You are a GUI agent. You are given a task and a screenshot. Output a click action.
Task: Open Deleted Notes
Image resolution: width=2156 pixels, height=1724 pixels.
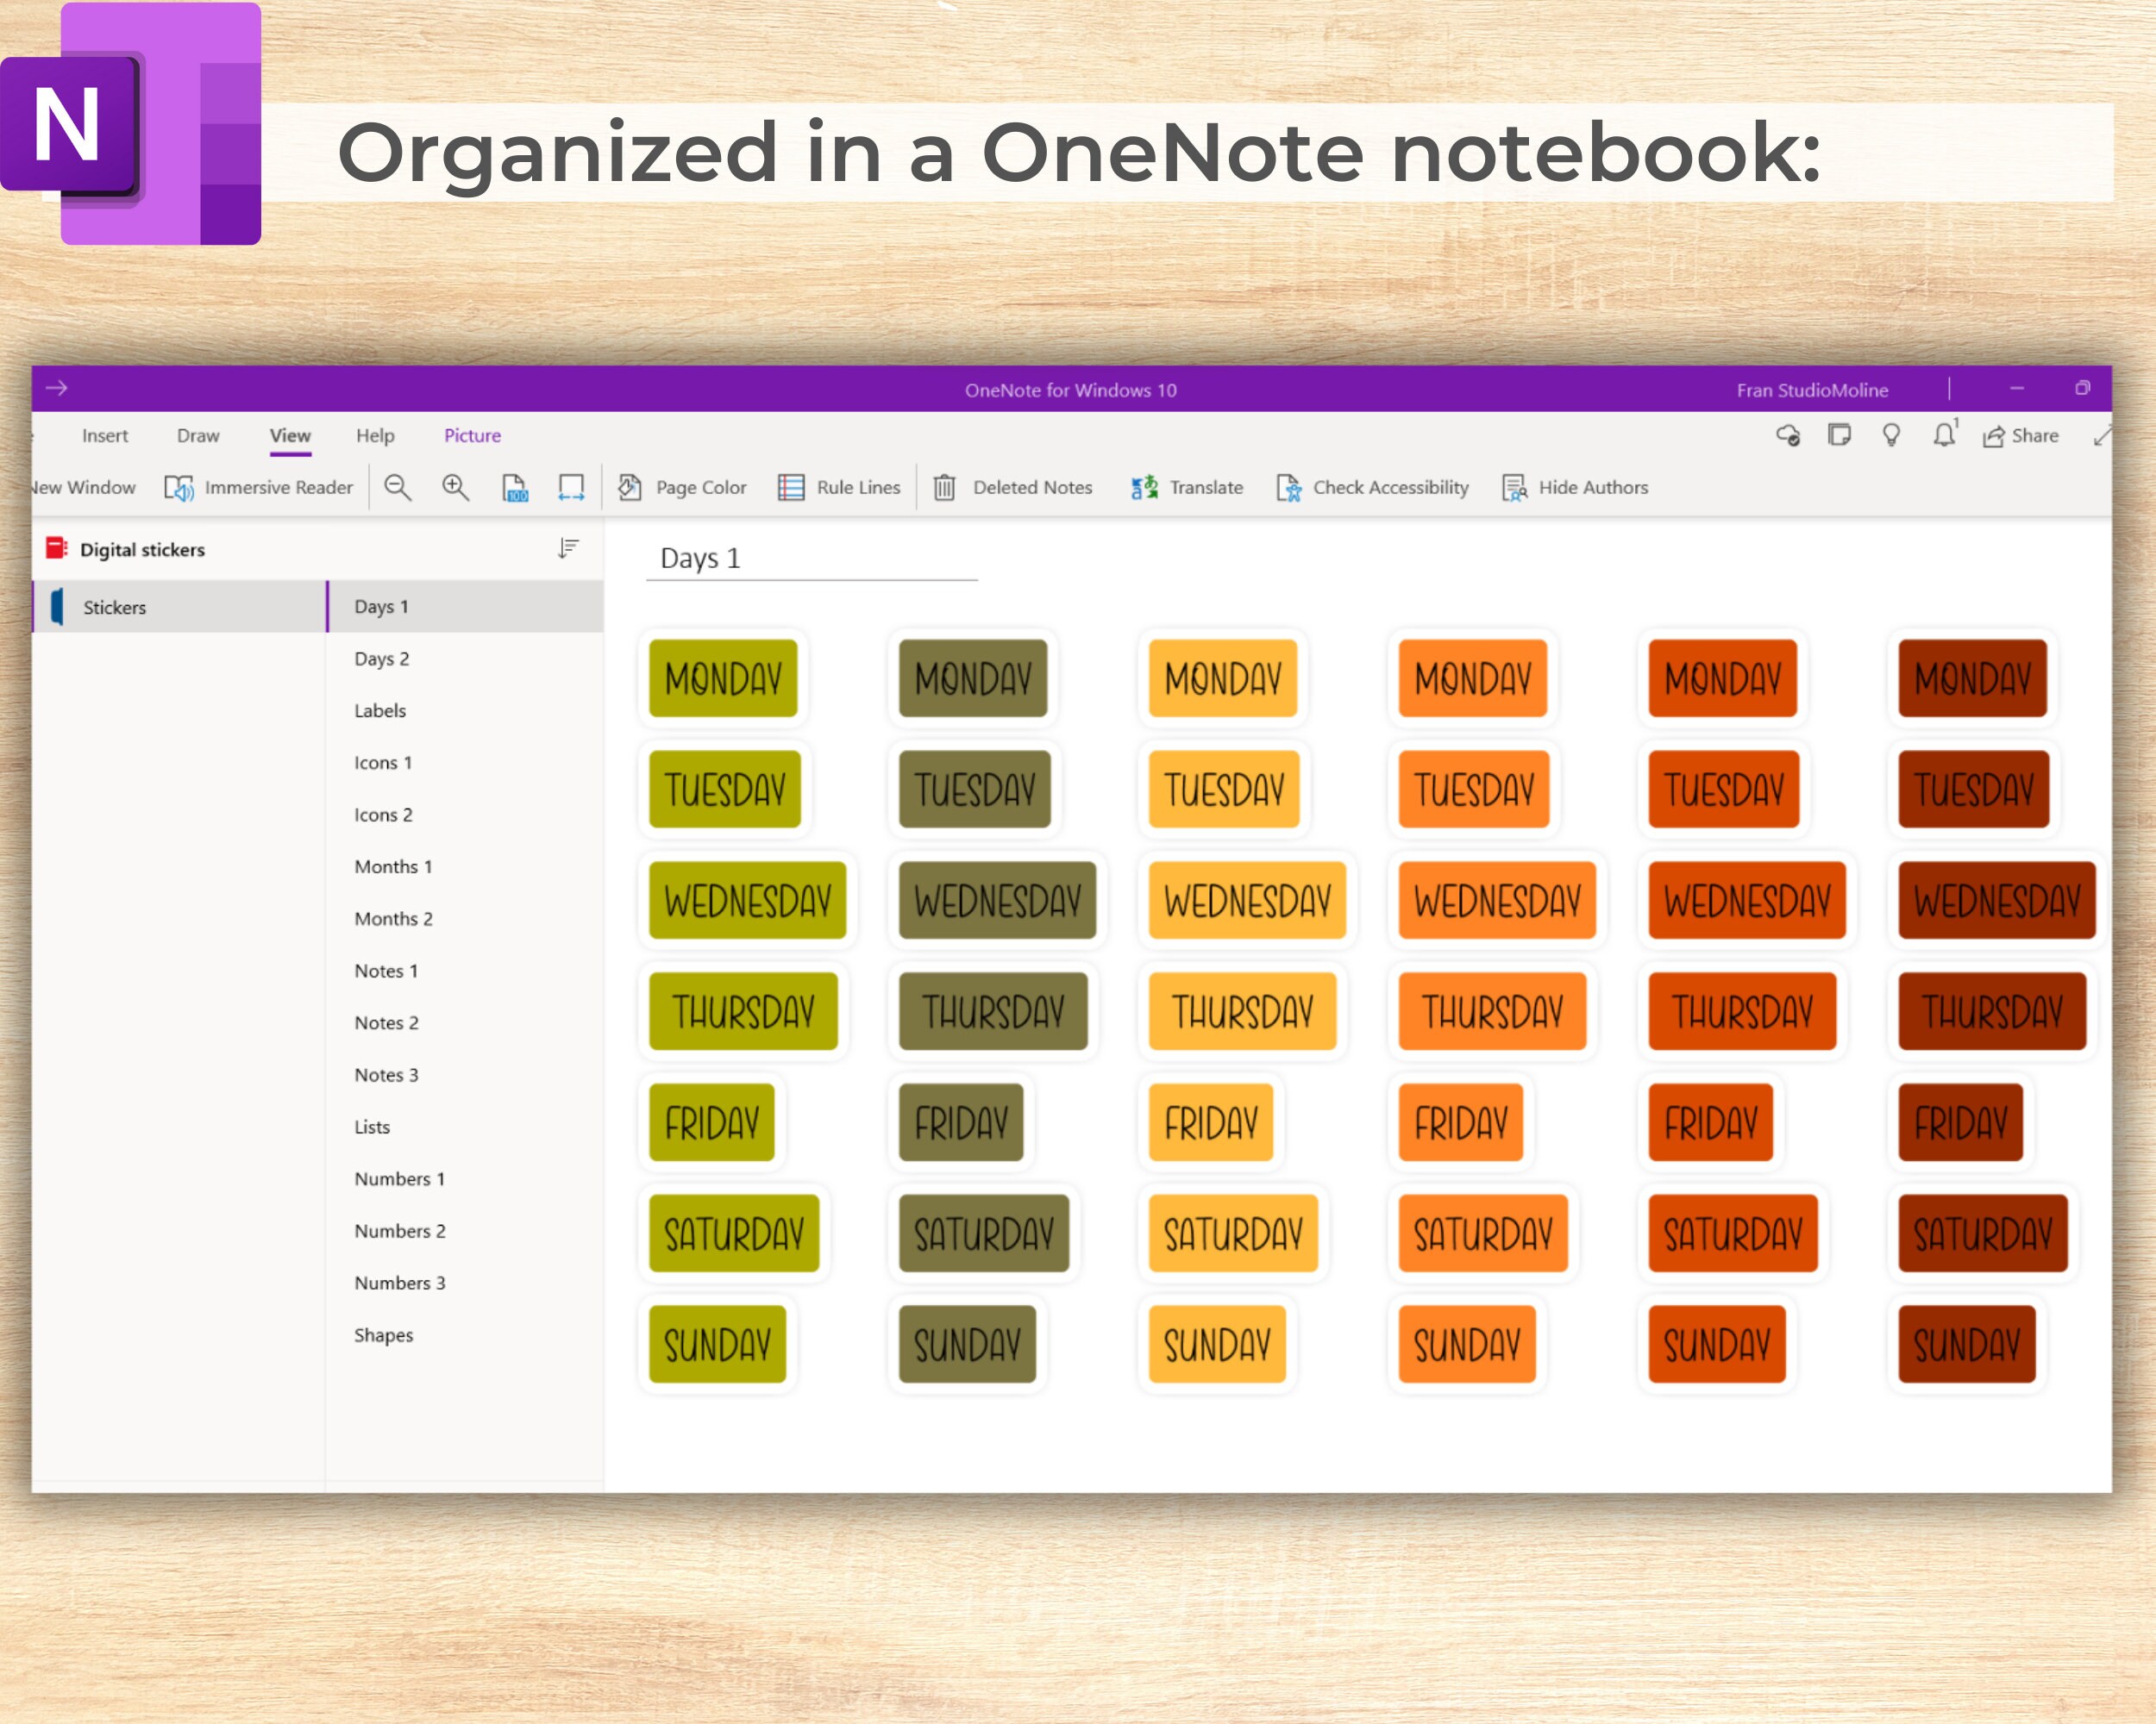pos(1012,488)
